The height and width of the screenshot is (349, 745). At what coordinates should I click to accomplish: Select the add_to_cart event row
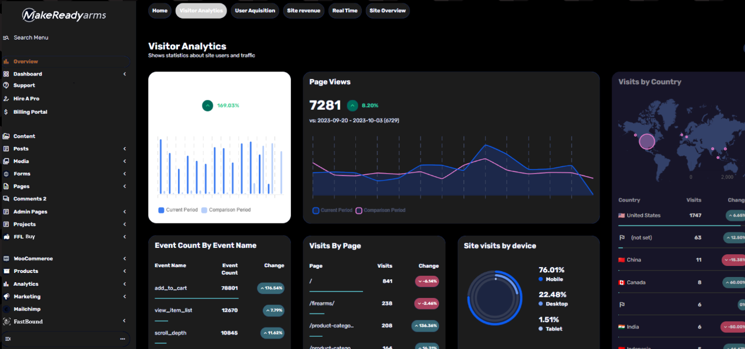coord(170,288)
